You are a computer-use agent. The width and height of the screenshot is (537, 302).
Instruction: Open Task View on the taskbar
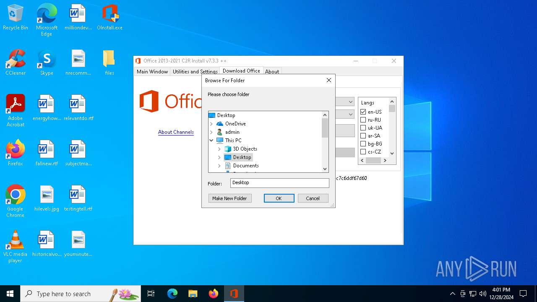pos(151,294)
